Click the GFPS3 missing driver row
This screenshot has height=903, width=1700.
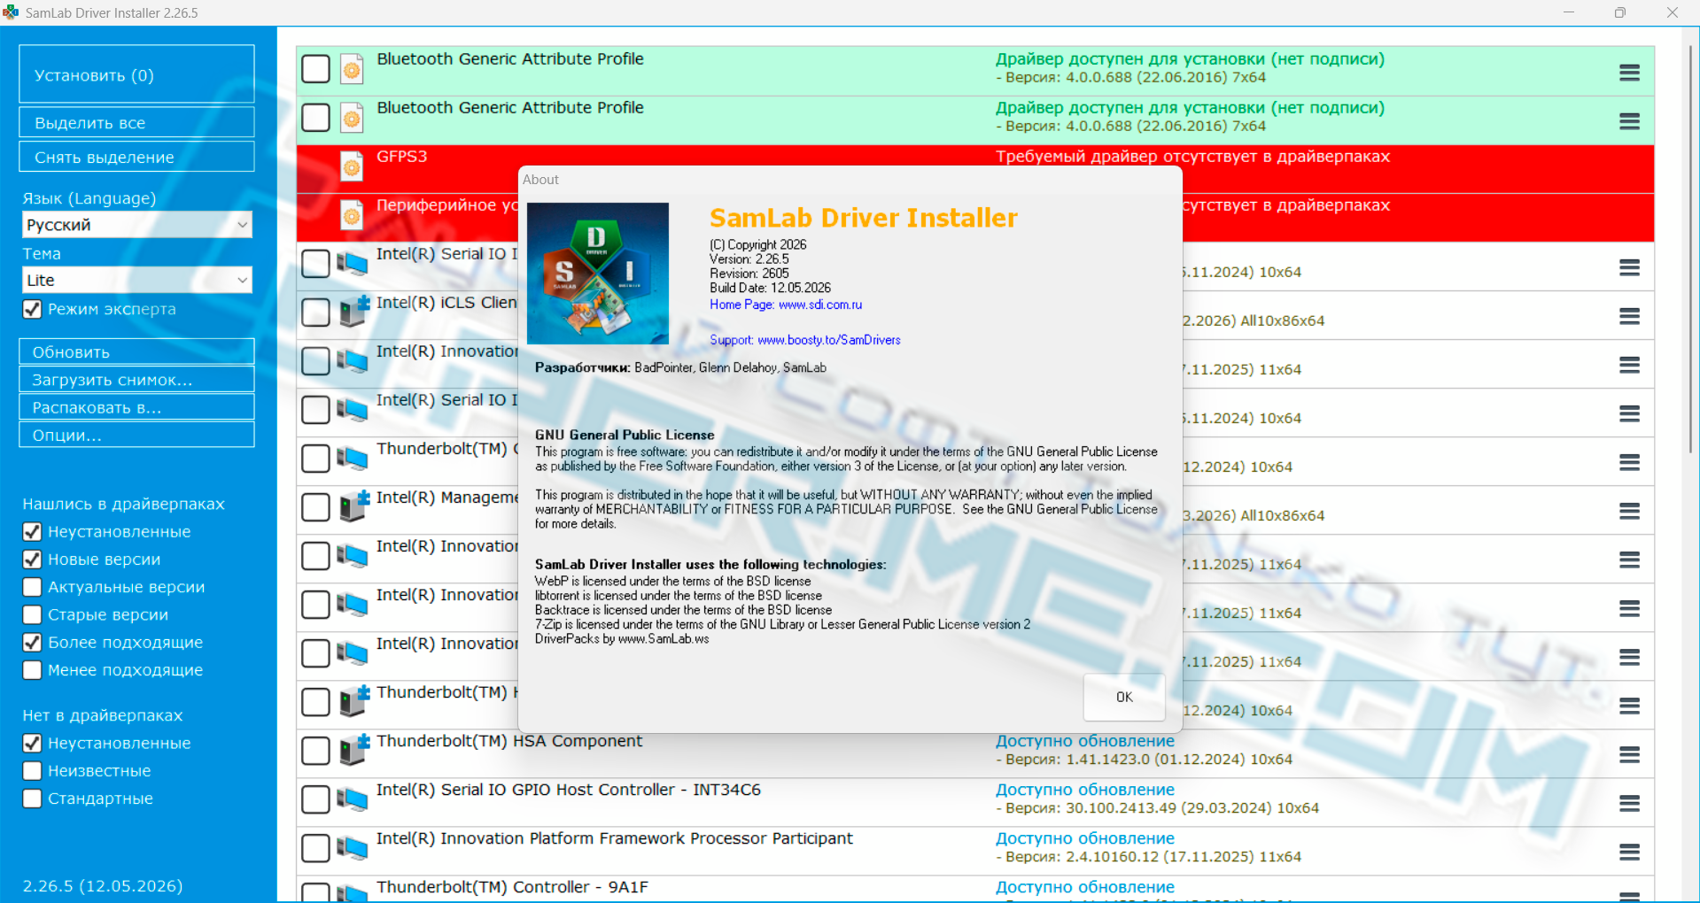(974, 169)
